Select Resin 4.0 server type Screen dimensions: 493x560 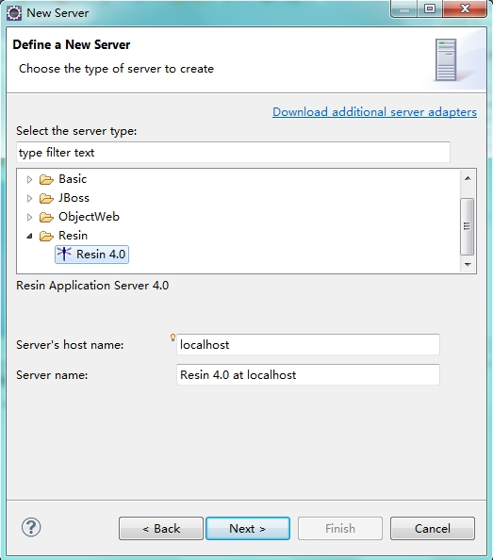pyautogui.click(x=91, y=255)
